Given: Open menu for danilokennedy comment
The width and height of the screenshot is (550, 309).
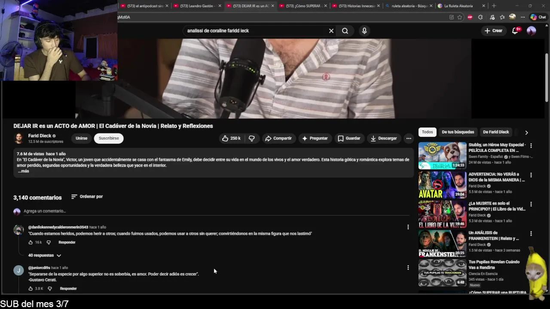Looking at the screenshot, I should (x=408, y=227).
